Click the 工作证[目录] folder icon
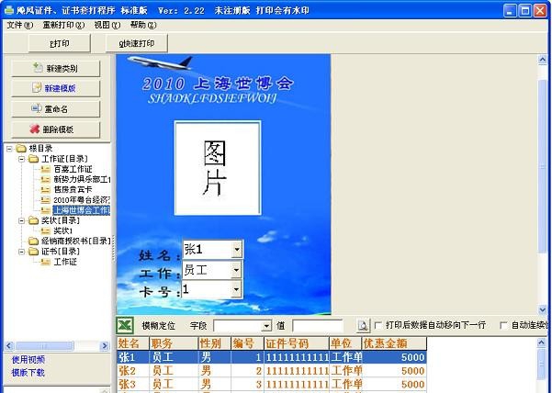 pyautogui.click(x=33, y=159)
